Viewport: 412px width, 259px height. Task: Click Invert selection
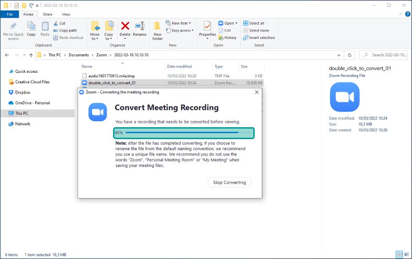pos(259,38)
